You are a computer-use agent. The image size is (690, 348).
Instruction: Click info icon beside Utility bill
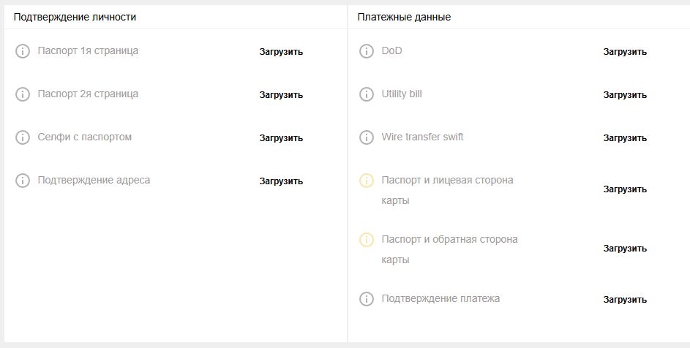pos(367,94)
